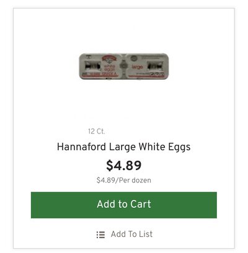Click the "white eggs" label on carton
Viewport: 248px width, 253px height.
109,68
